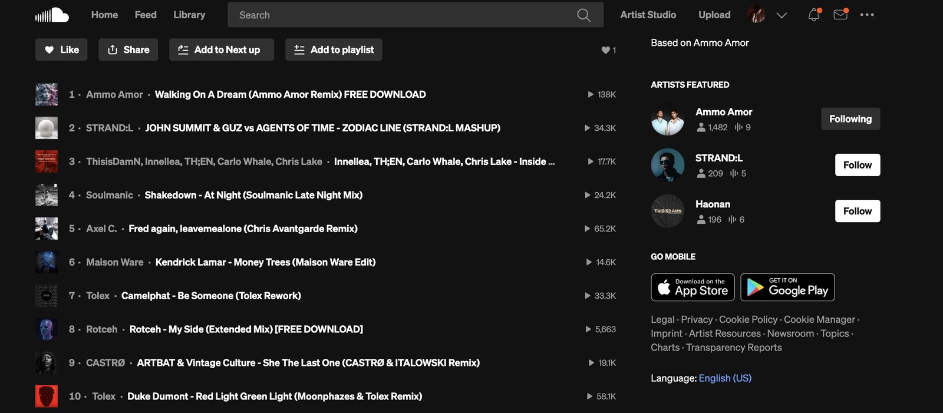
Task: Open Inside track artwork thumbnail
Action: tap(47, 161)
